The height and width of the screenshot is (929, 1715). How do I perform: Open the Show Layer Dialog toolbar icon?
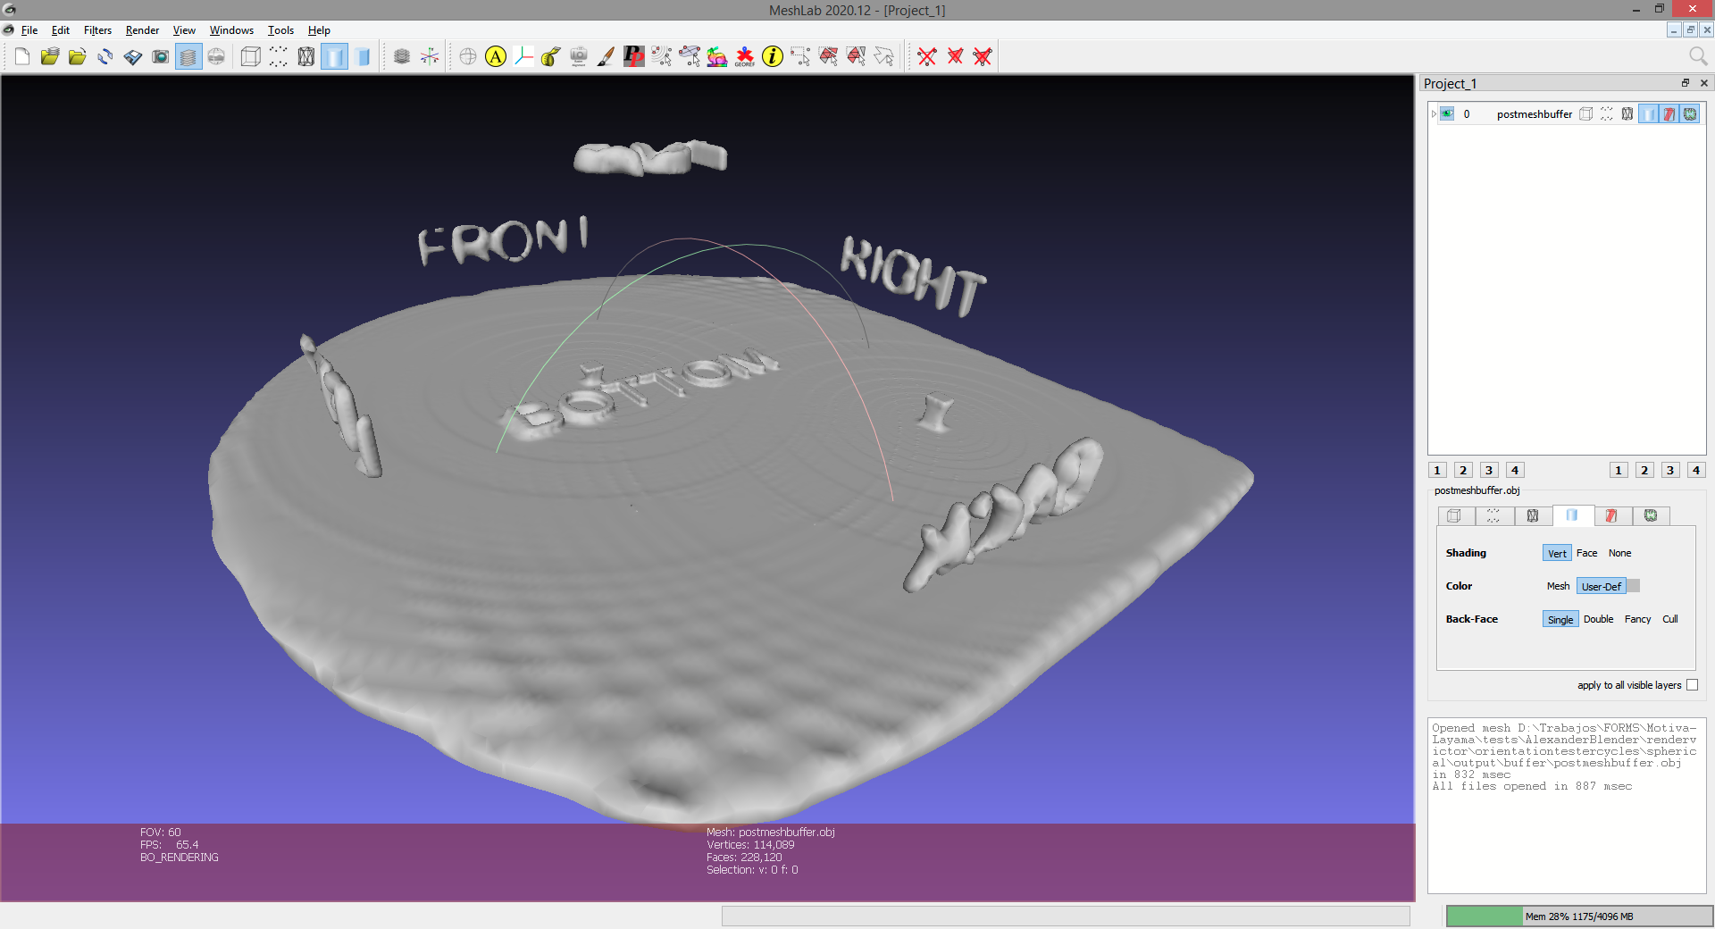[188, 56]
